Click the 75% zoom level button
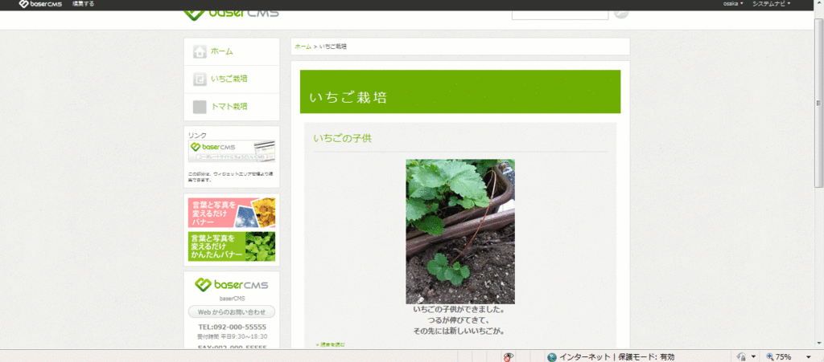Image resolution: width=824 pixels, height=362 pixels. click(779, 356)
